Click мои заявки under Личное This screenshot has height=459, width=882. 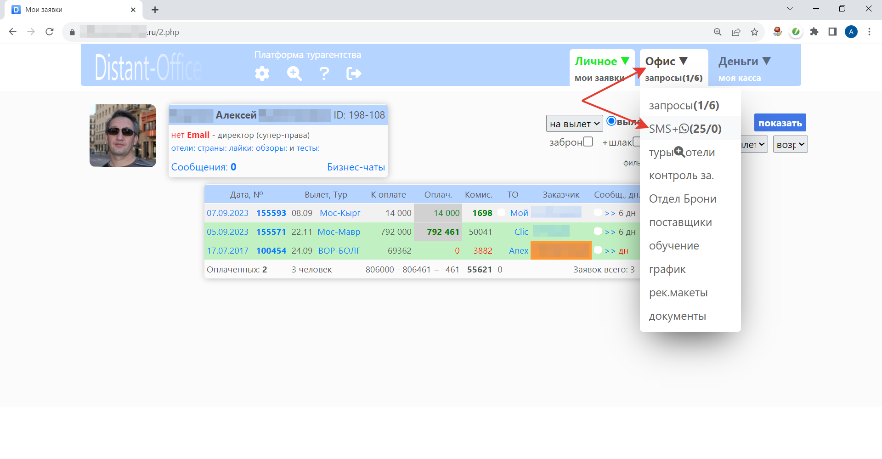(599, 78)
